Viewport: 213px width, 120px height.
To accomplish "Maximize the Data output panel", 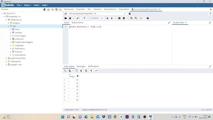I will pyautogui.click(x=210, y=67).
